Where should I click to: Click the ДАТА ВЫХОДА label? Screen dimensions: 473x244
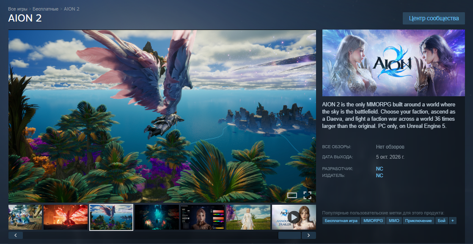[x=337, y=157]
